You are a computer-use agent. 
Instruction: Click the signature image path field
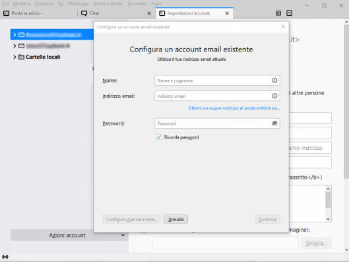225,244
